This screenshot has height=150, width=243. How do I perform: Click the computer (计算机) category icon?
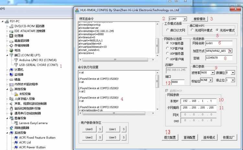point(11,70)
